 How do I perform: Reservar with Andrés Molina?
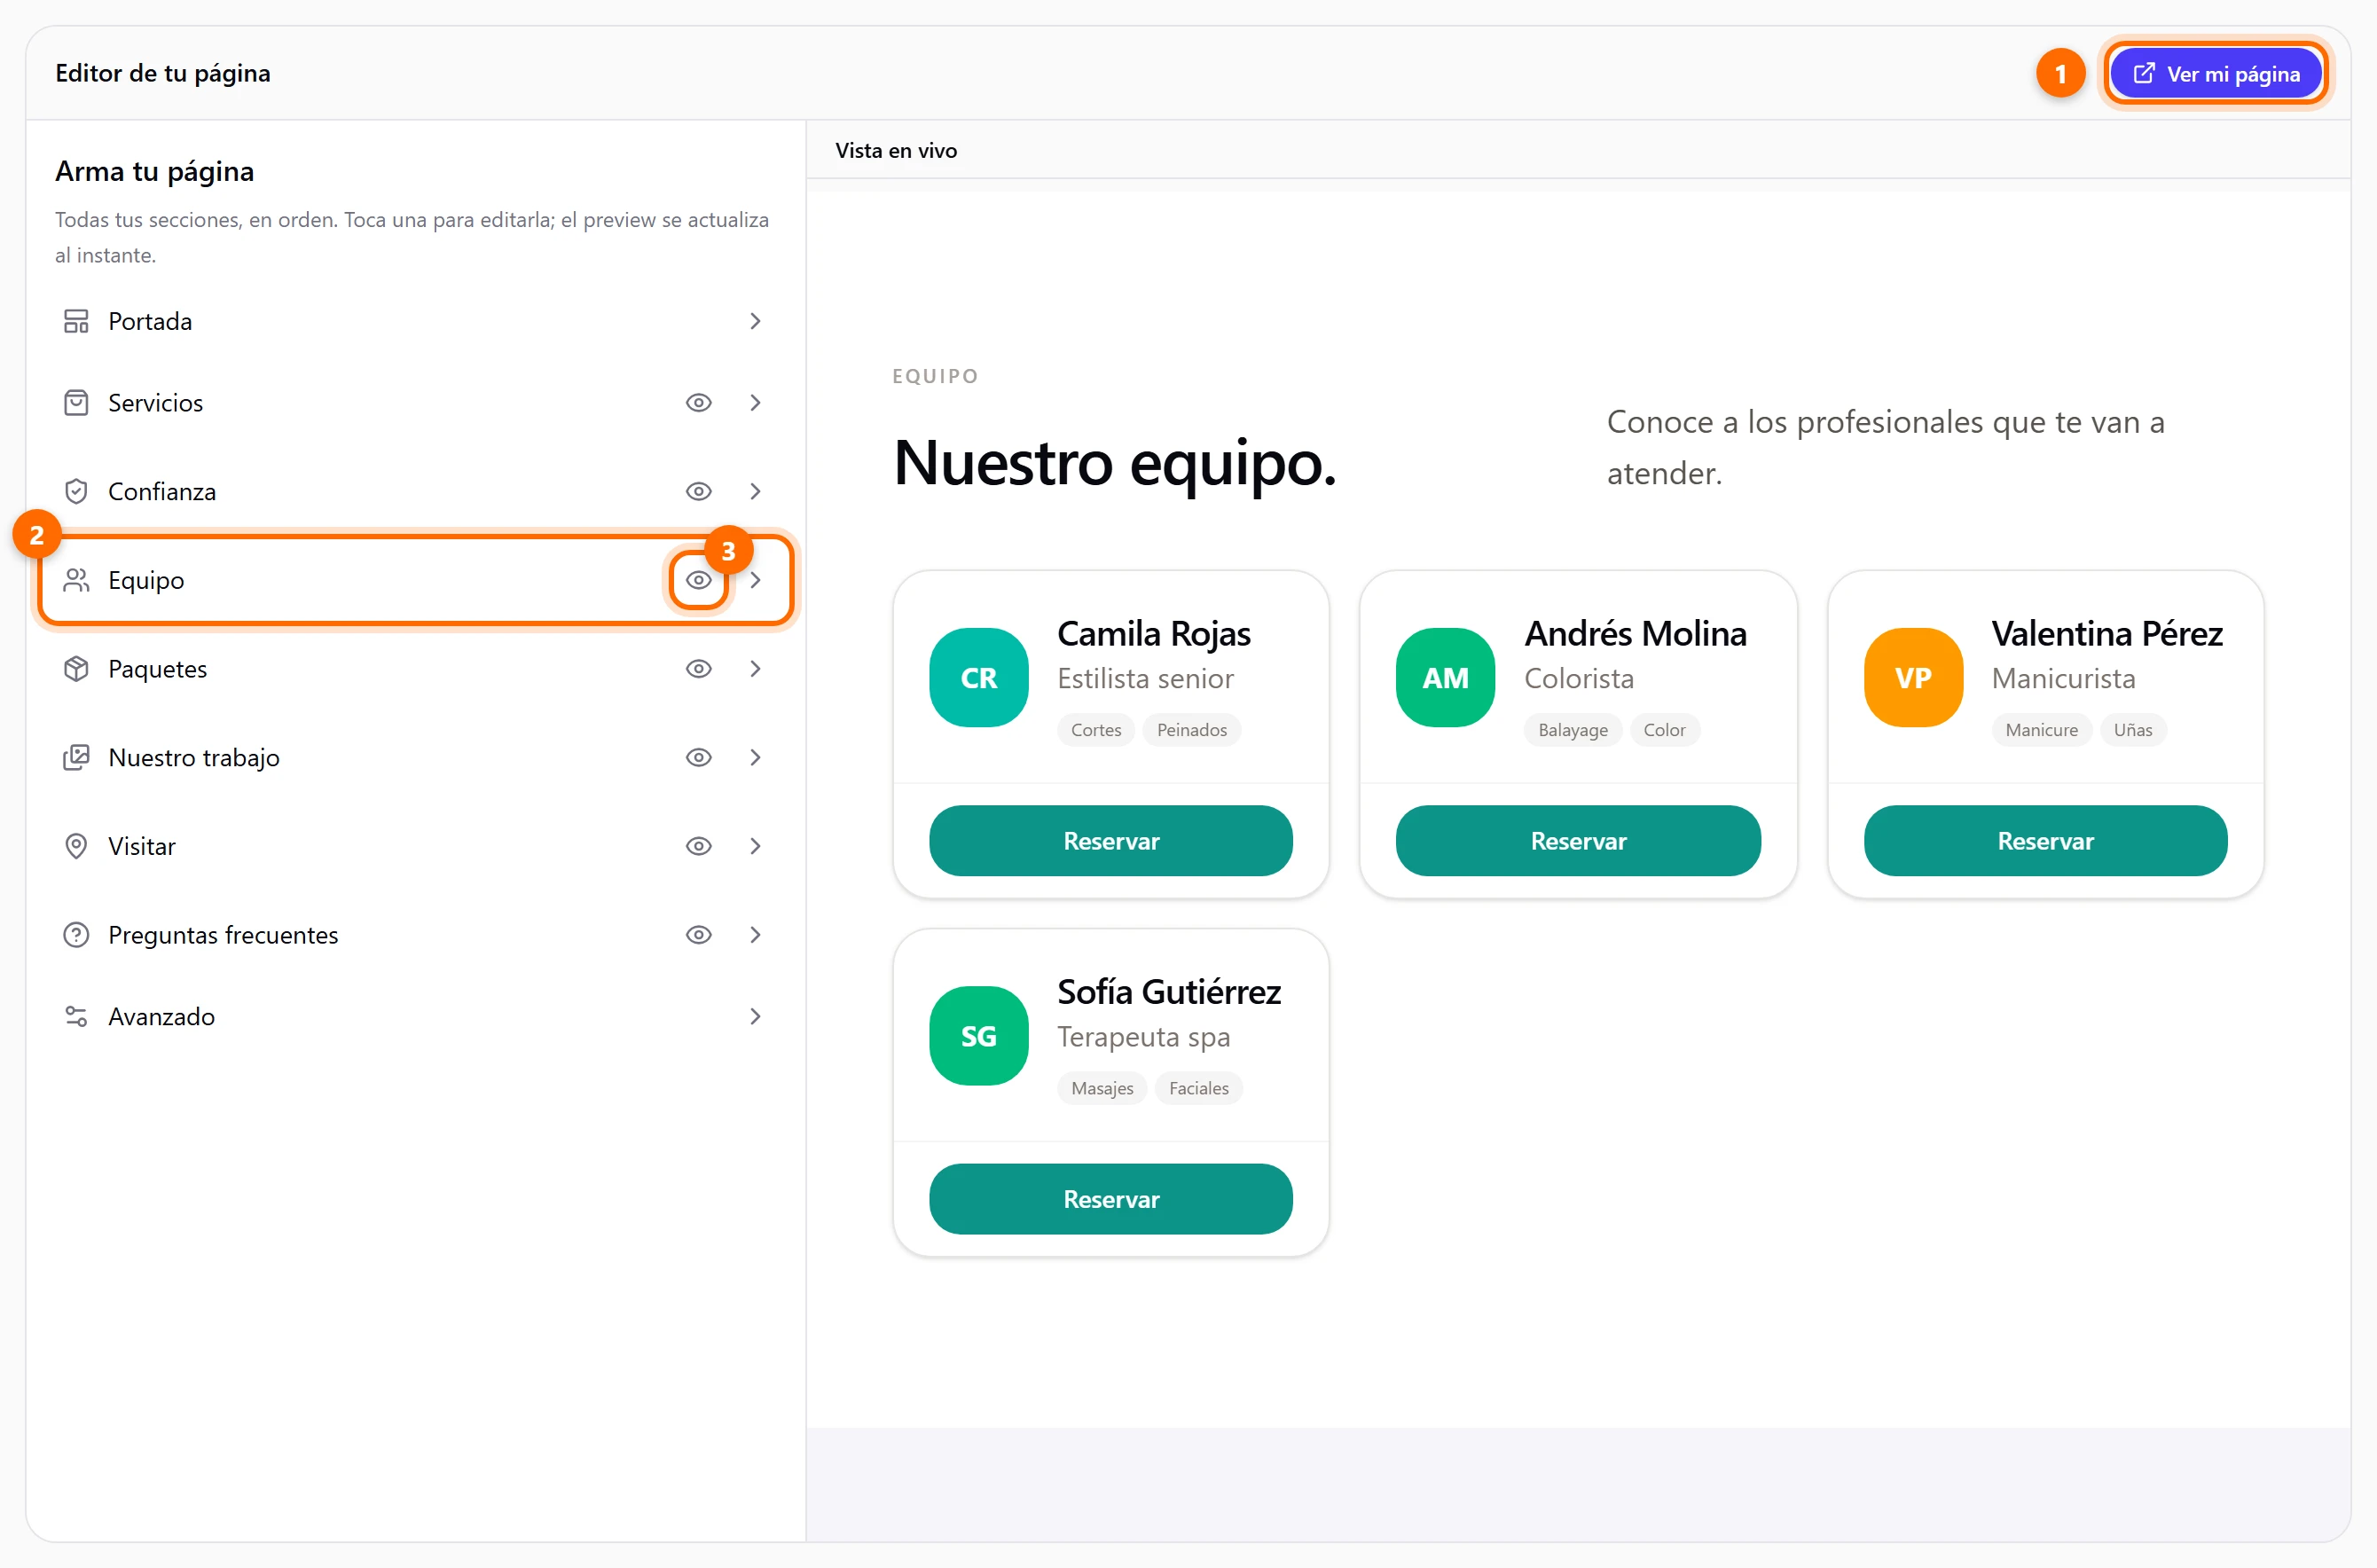(1578, 841)
